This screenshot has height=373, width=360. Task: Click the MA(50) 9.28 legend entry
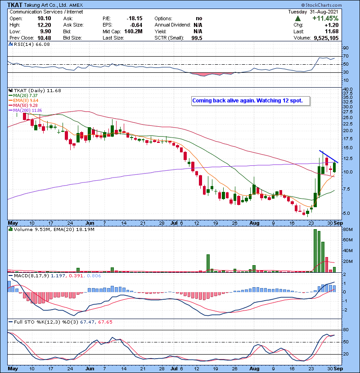pos(25,105)
